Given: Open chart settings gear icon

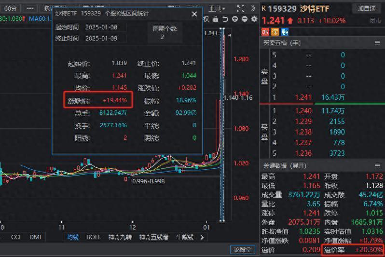Looking at the screenshot, I should click(x=254, y=19).
